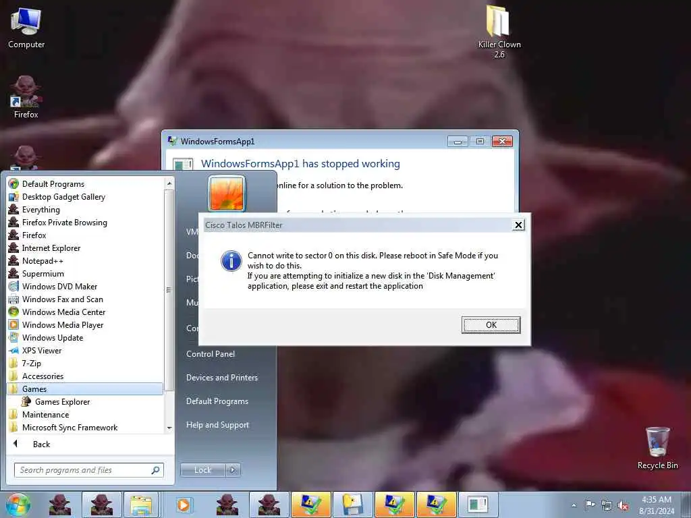This screenshot has width=691, height=518.
Task: Select Default Programs in right Start pane
Action: (217, 401)
